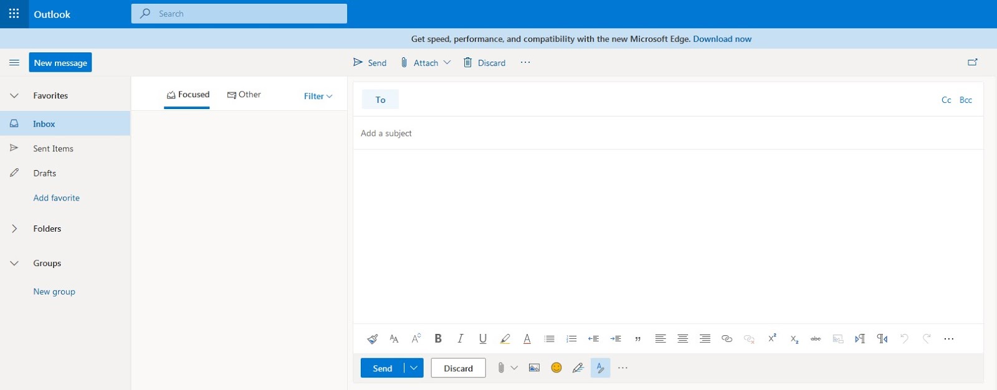Toggle the formatting options bar

[x=600, y=368]
